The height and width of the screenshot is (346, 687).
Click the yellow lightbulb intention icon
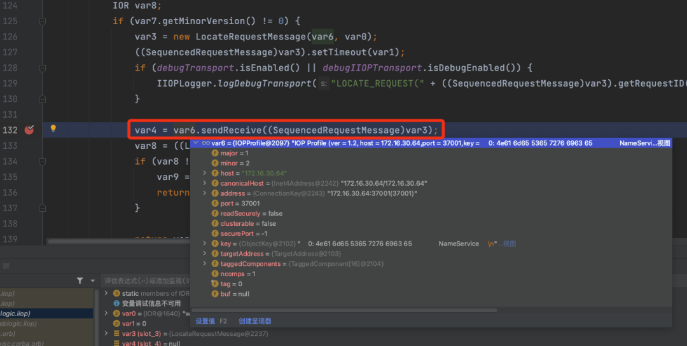coord(53,128)
